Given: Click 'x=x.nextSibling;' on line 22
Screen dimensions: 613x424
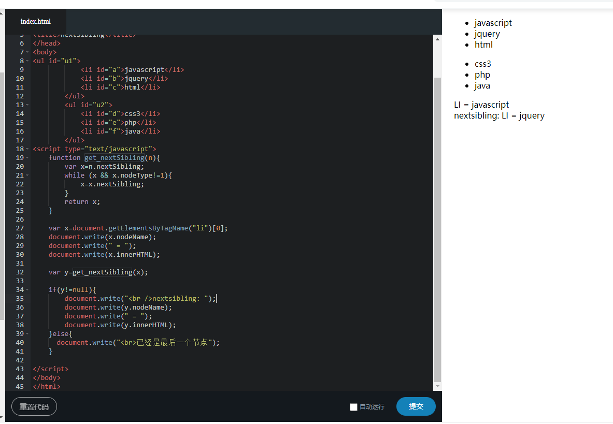Looking at the screenshot, I should click(x=112, y=184).
